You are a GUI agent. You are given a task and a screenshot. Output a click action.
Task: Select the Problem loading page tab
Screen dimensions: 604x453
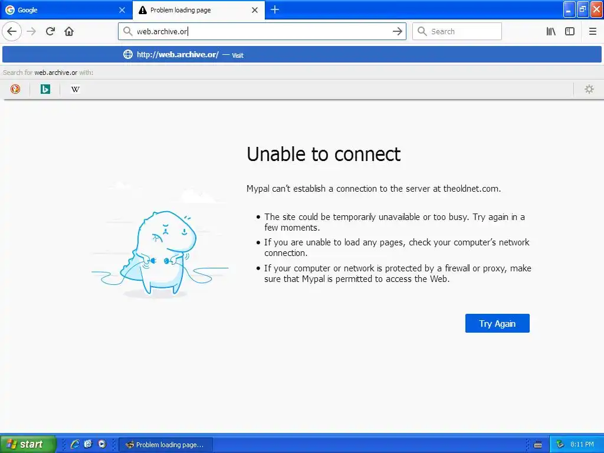pos(199,10)
